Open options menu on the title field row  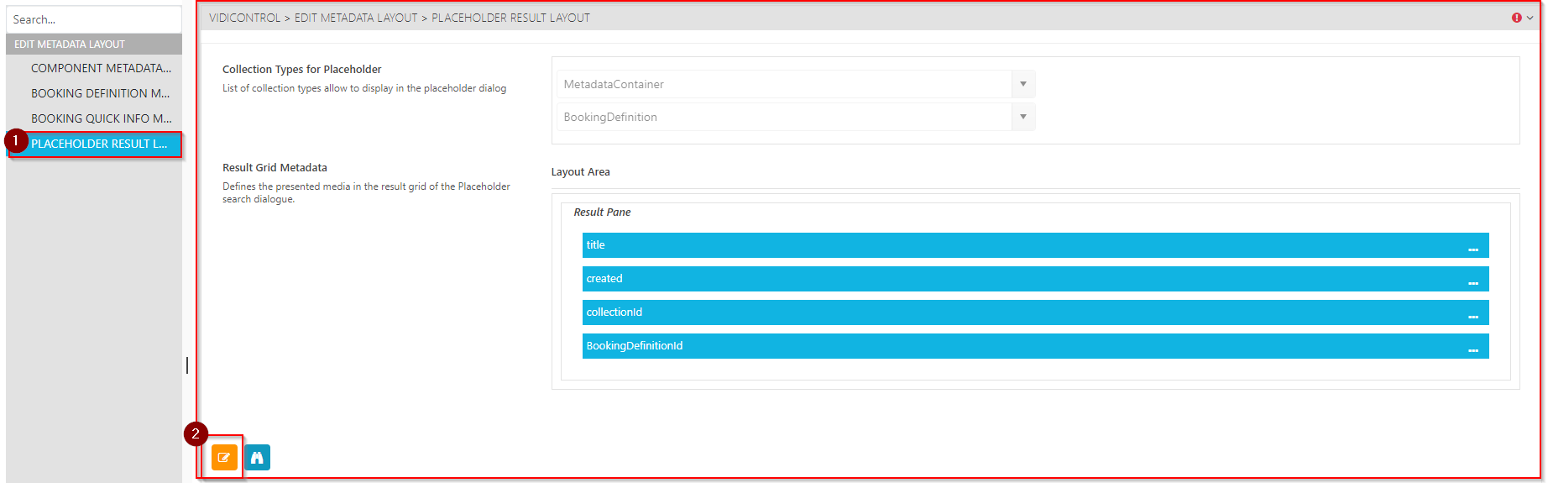pos(1472,246)
